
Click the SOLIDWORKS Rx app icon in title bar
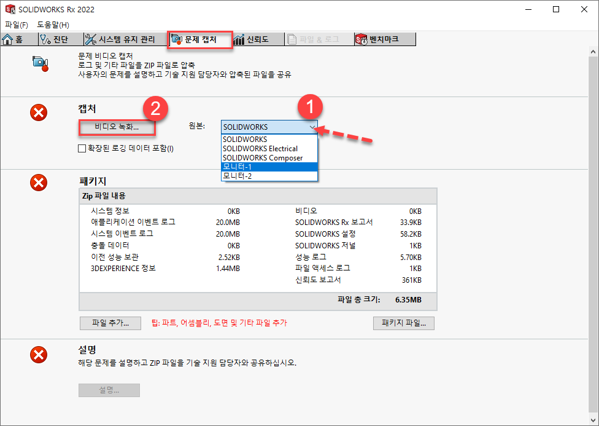(x=10, y=9)
